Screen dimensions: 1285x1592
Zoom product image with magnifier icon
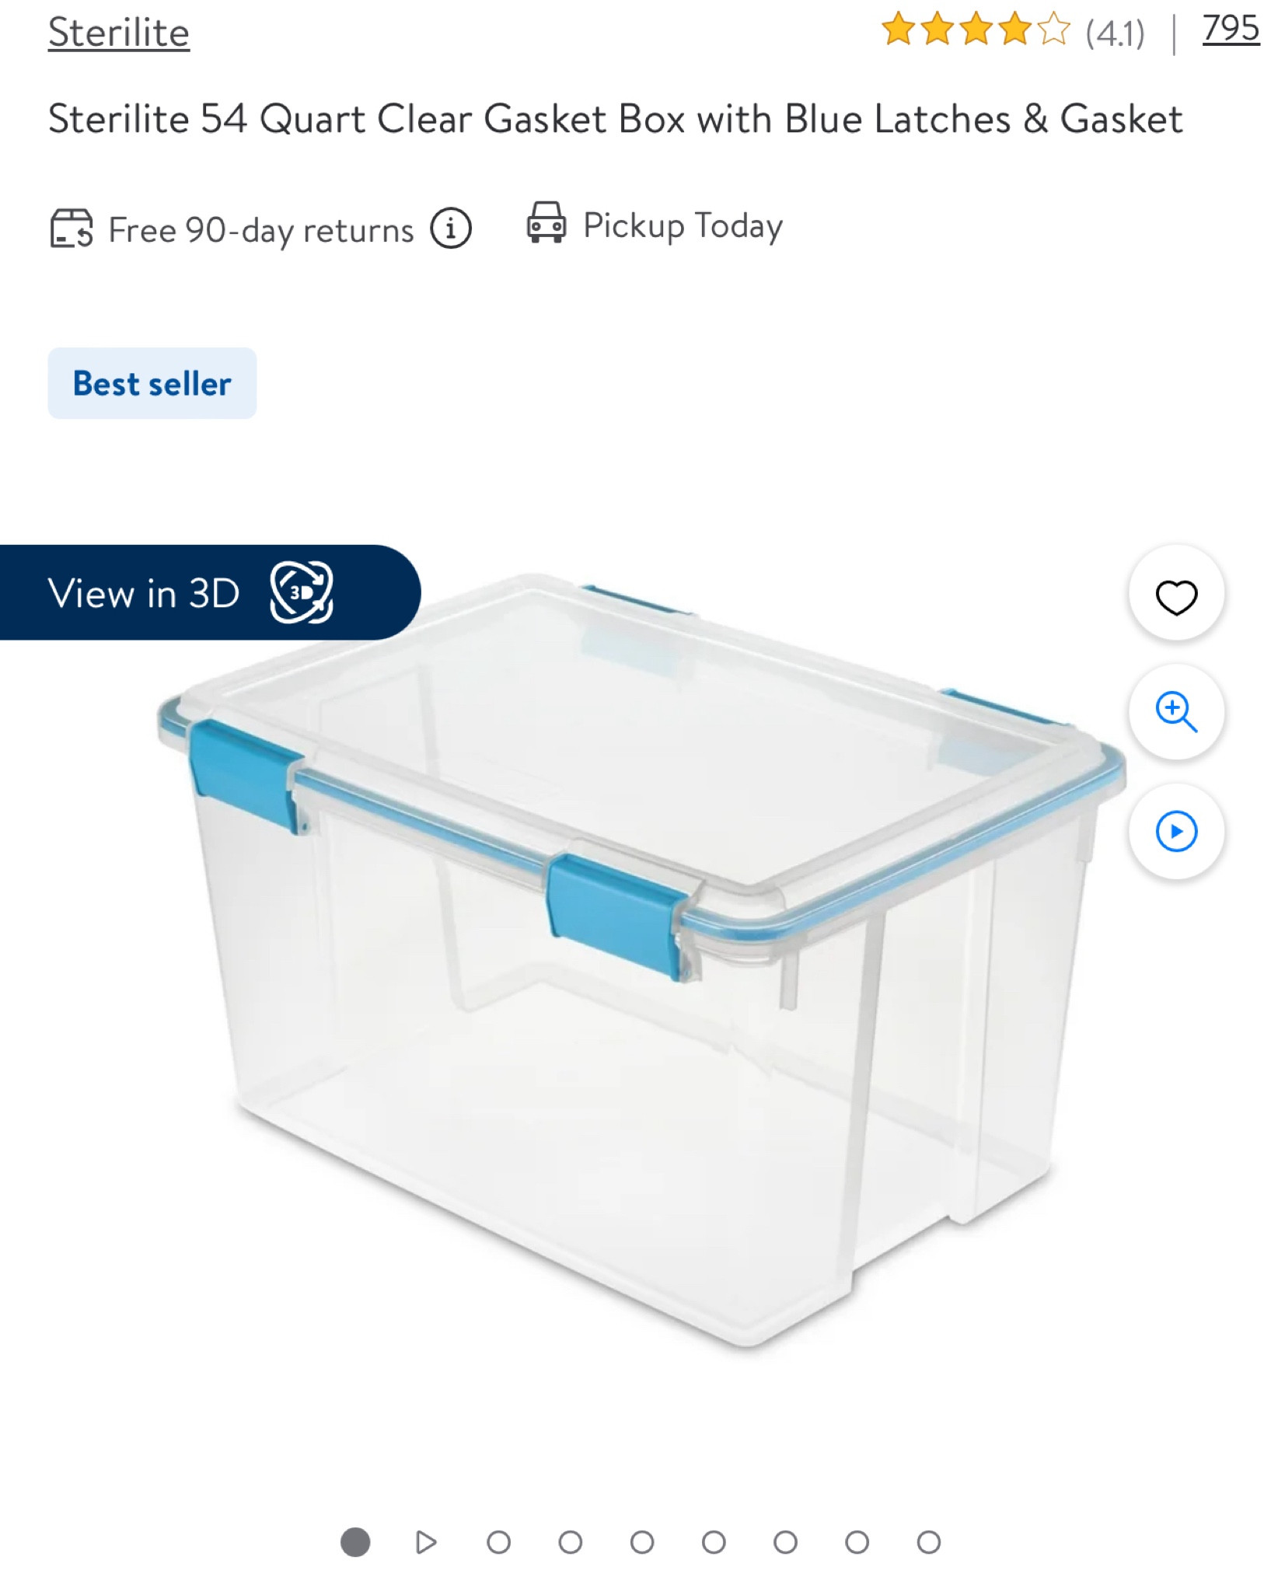[x=1175, y=711]
